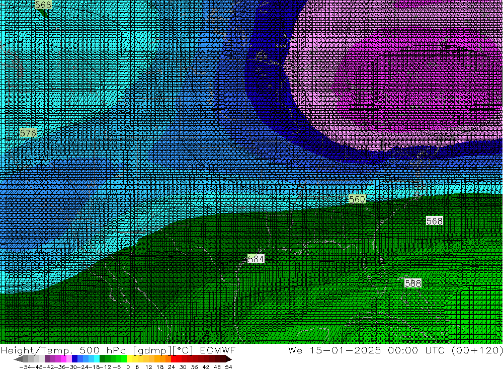This screenshot has width=503, height=369.
Task: Click the 560 contour height label
Action: tap(357, 199)
